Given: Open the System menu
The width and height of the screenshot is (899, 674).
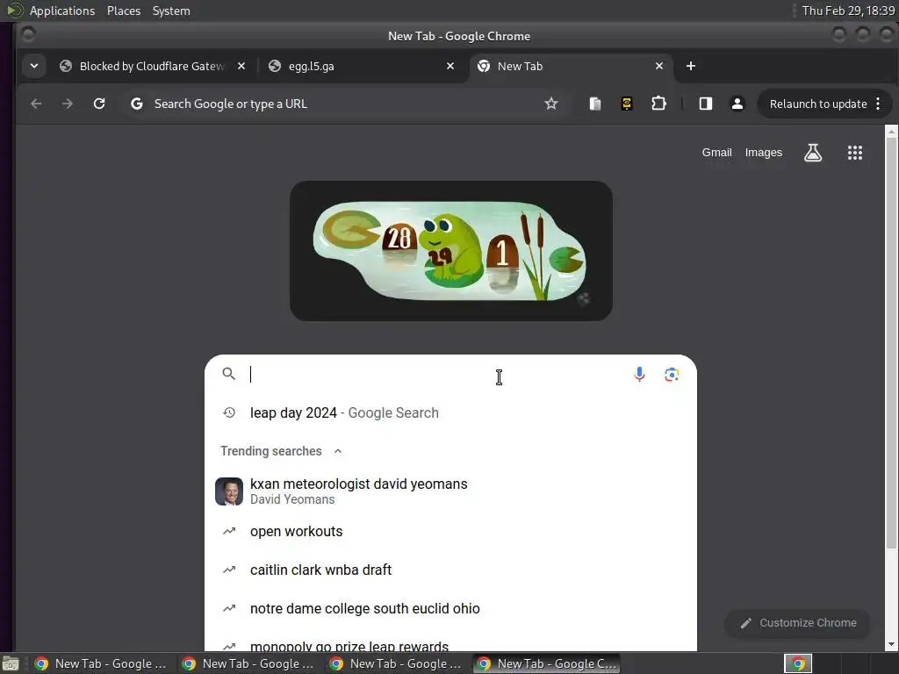Looking at the screenshot, I should pyautogui.click(x=171, y=11).
